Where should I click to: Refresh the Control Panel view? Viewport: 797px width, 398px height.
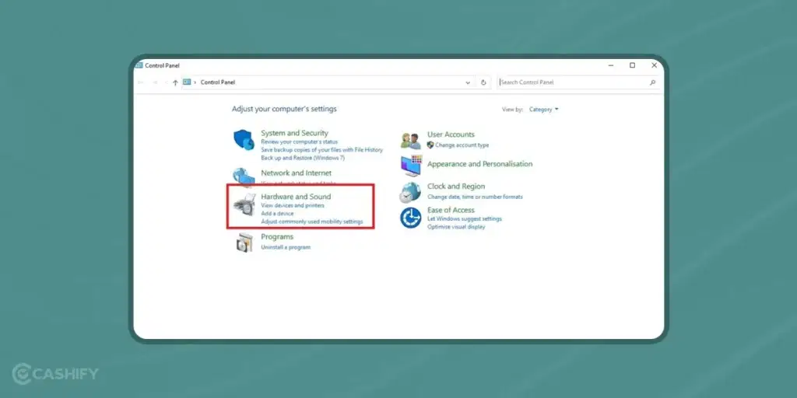(x=483, y=82)
